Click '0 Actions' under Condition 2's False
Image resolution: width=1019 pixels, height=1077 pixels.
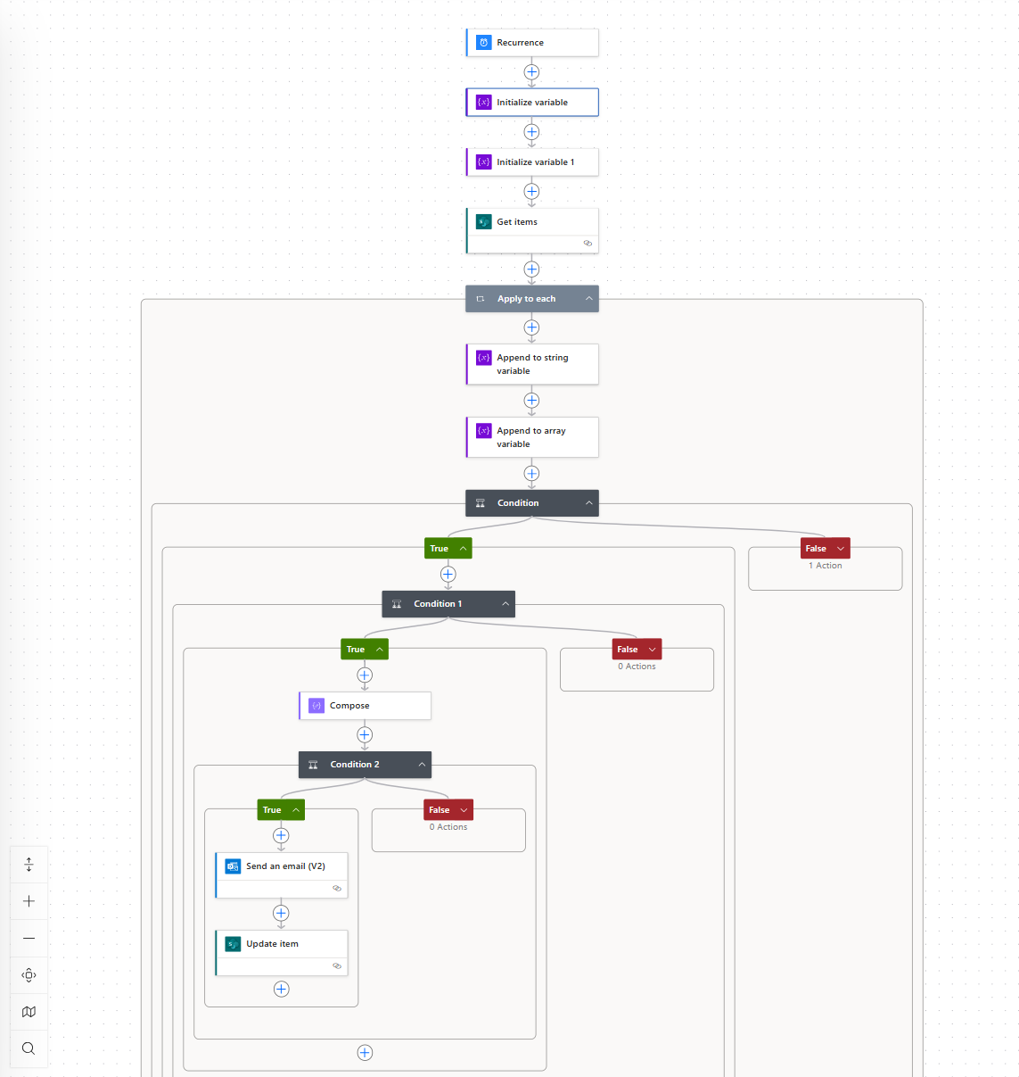tap(448, 827)
